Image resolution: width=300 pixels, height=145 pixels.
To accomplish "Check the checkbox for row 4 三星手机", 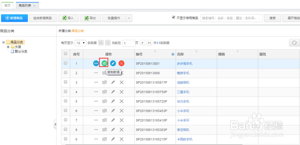I will pyautogui.click(x=65, y=91).
